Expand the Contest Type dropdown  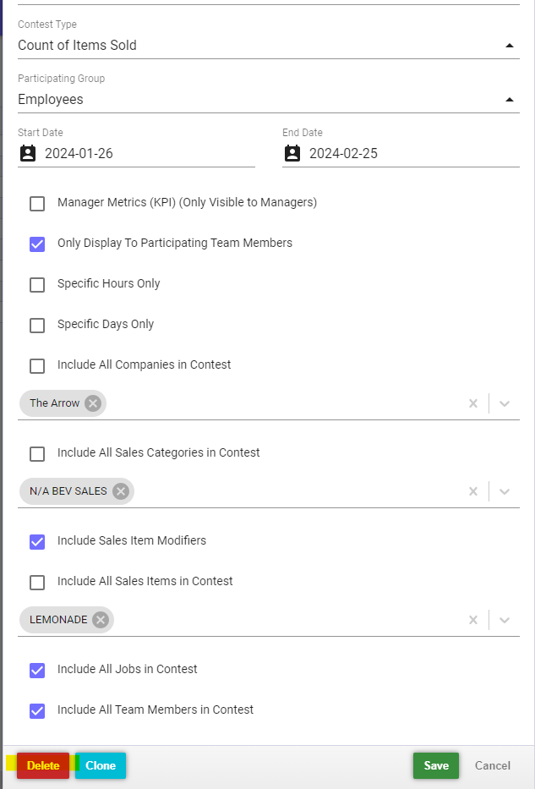click(510, 46)
